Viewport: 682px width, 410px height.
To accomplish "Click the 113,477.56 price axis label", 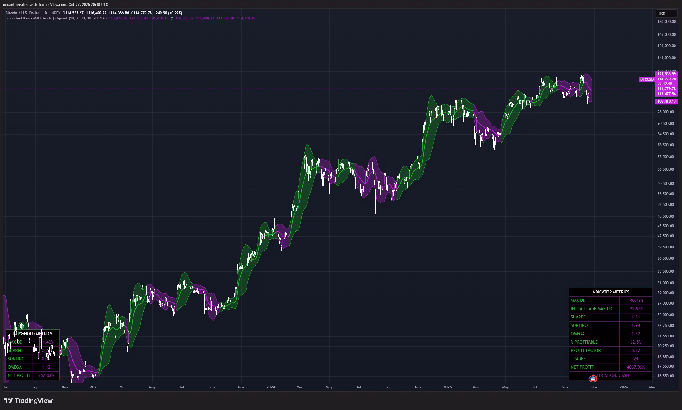I will point(666,94).
